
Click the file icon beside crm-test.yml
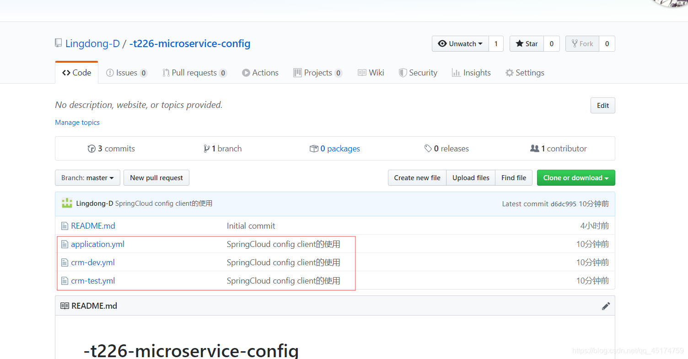click(x=64, y=281)
